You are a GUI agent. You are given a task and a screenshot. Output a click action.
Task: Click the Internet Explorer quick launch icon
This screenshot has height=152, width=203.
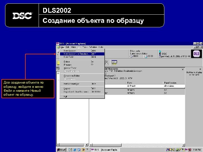75,150
